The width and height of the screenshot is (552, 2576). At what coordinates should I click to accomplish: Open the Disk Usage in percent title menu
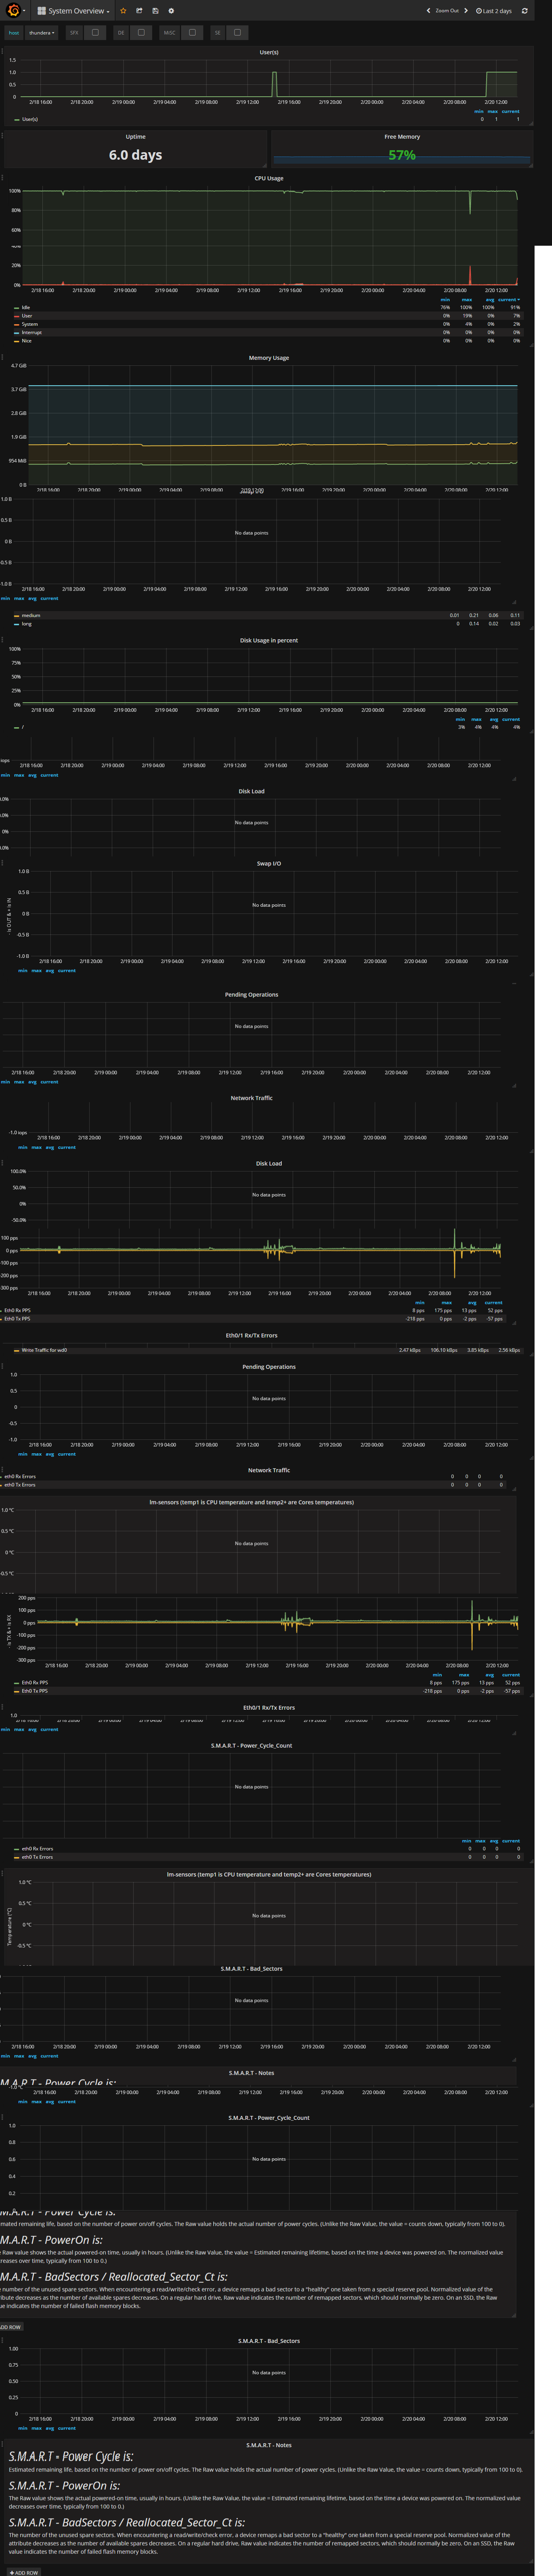pyautogui.click(x=269, y=640)
